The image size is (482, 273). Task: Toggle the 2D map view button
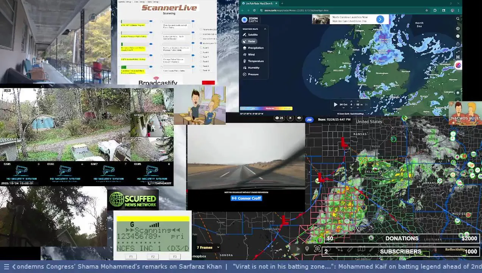(309, 119)
